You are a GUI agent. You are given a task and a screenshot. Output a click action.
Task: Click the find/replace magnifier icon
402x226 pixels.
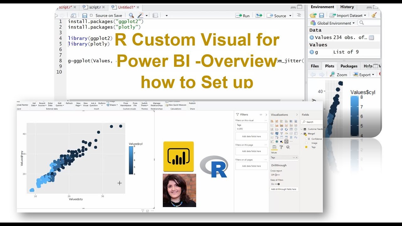pyautogui.click(x=131, y=15)
